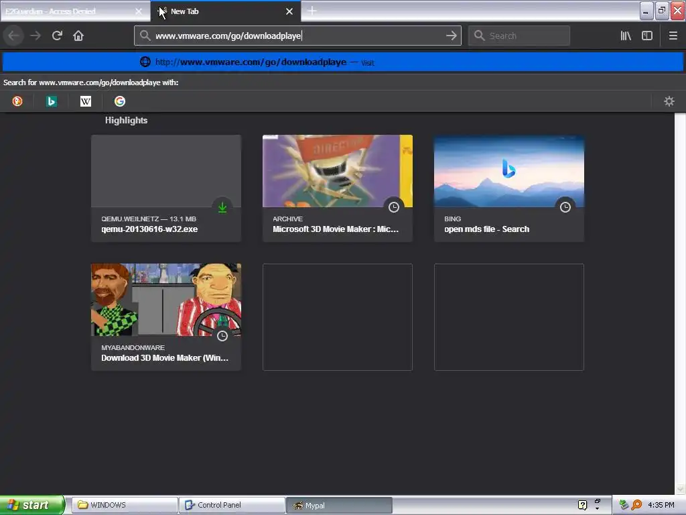Toggle the sidebar panel icon
The width and height of the screenshot is (686, 515).
(647, 36)
